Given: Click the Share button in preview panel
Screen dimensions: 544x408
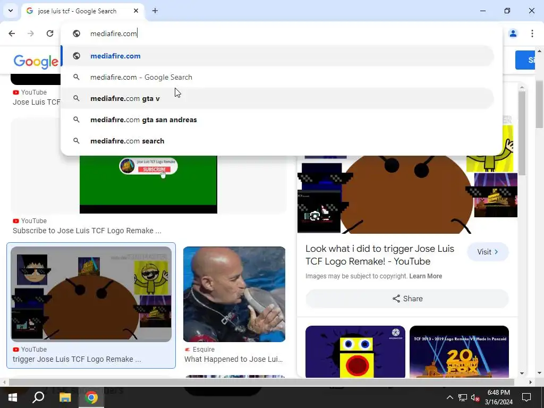Looking at the screenshot, I should [x=407, y=299].
